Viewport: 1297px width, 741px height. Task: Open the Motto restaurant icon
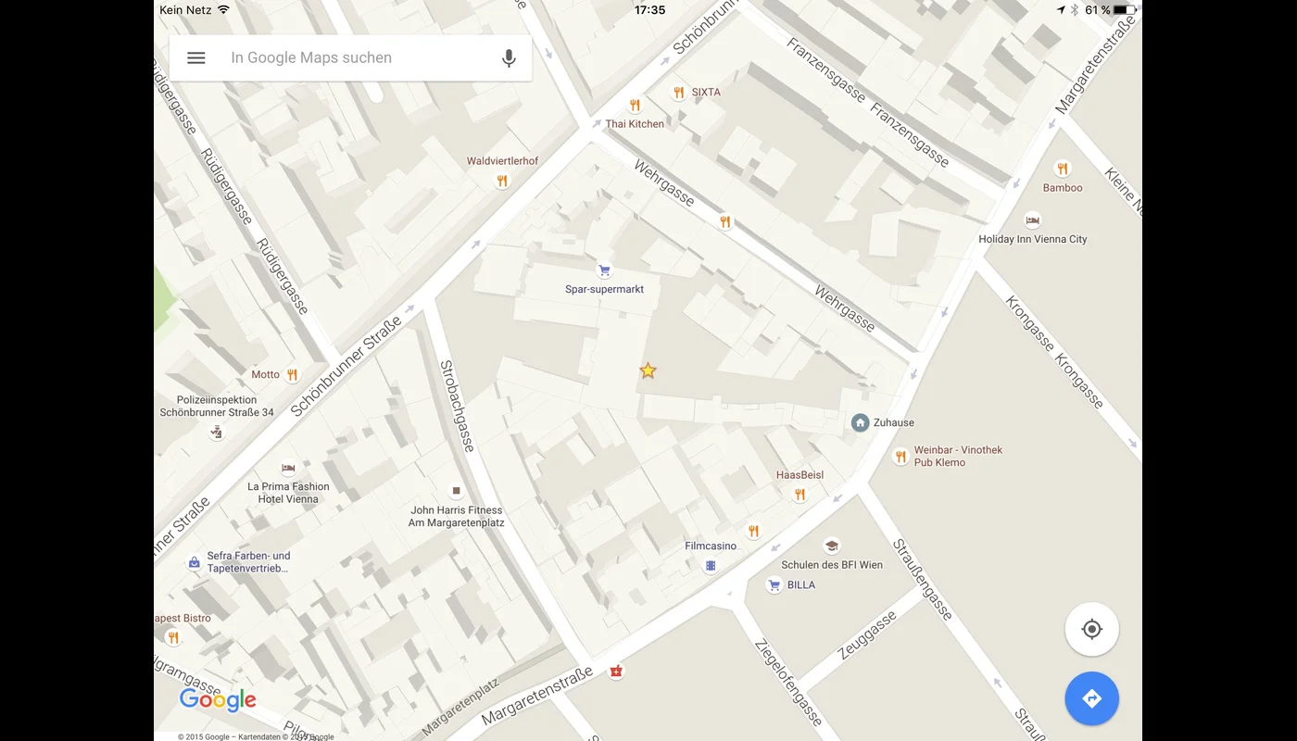coord(293,374)
